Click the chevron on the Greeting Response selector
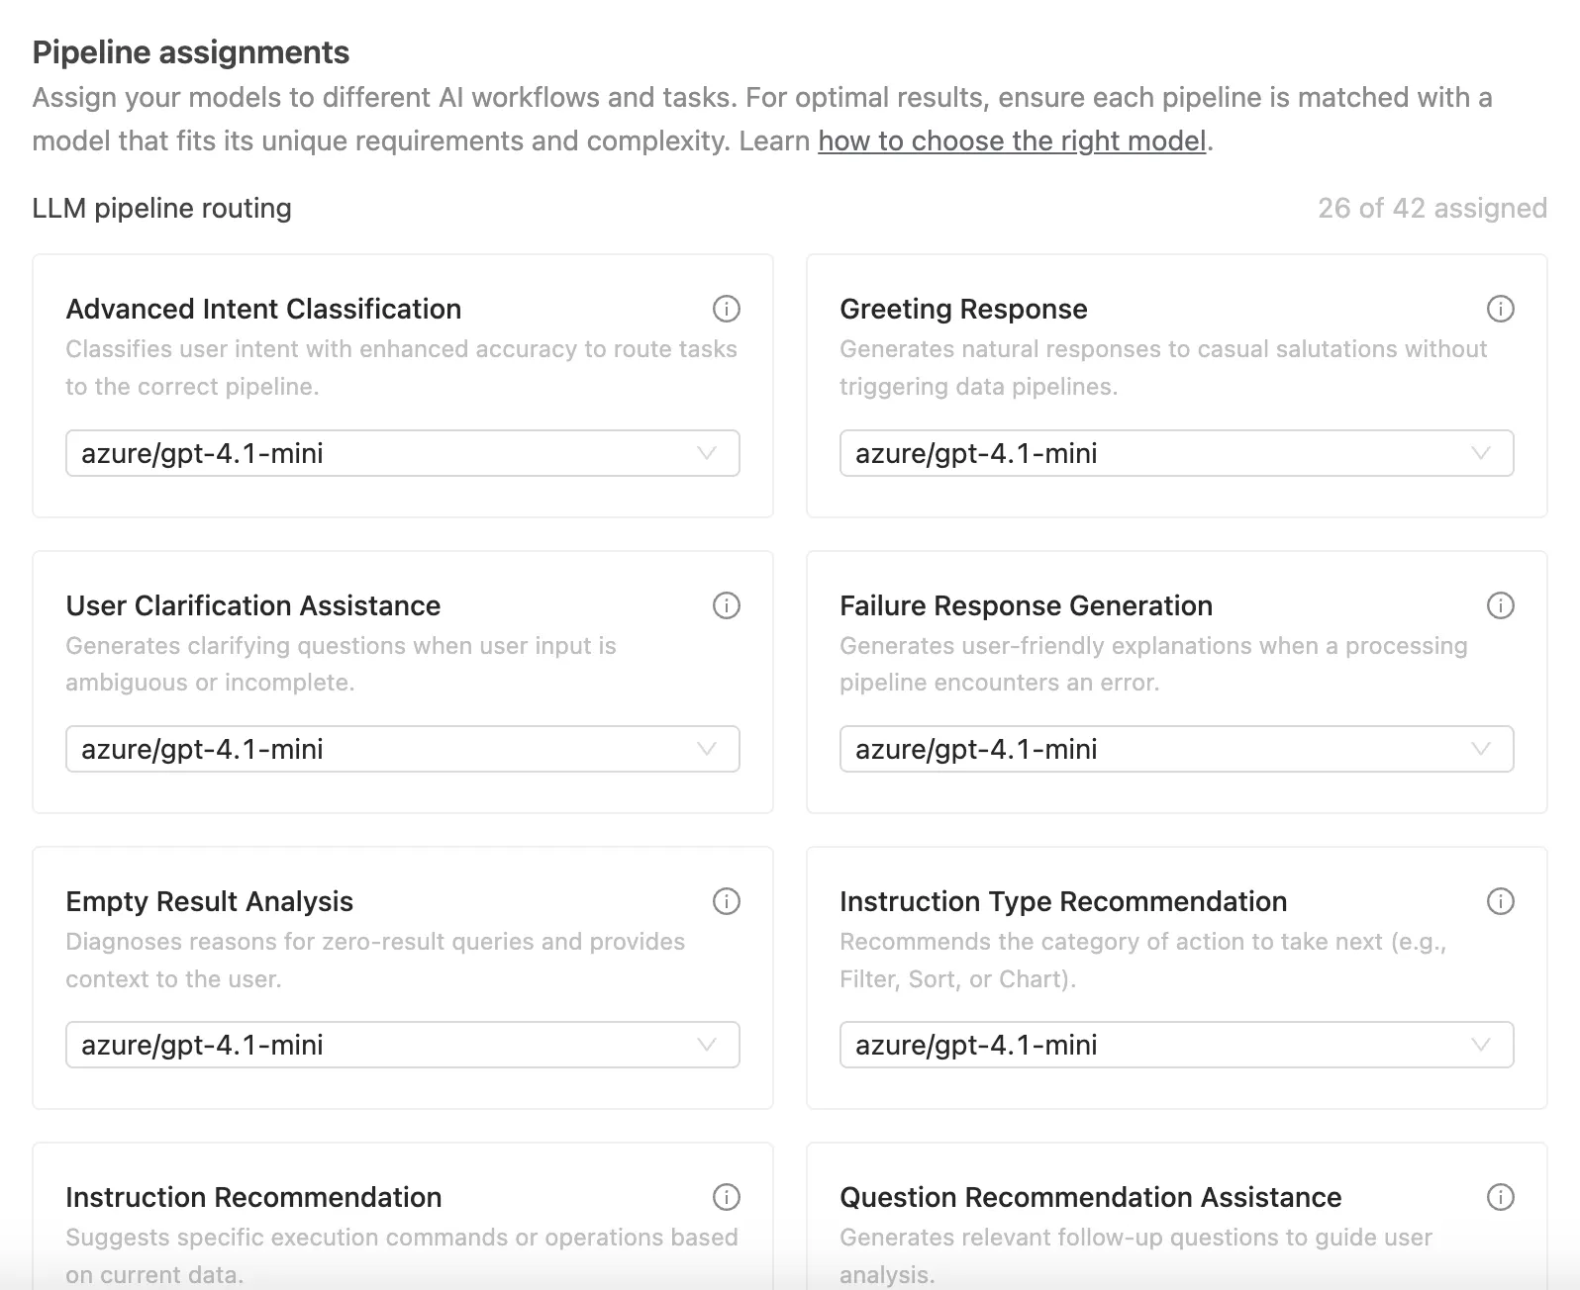Image resolution: width=1580 pixels, height=1290 pixels. tap(1481, 453)
